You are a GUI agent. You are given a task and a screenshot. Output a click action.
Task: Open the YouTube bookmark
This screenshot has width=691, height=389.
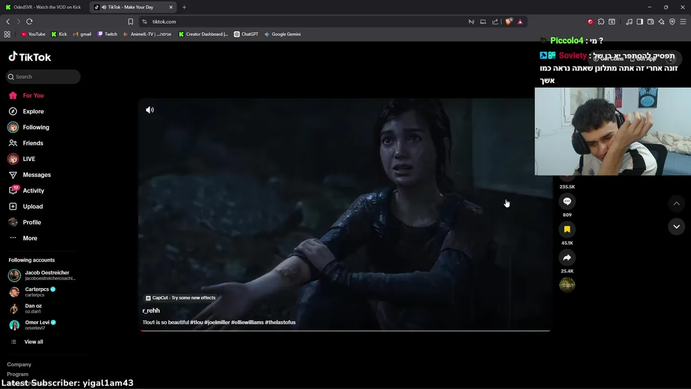pyautogui.click(x=33, y=34)
